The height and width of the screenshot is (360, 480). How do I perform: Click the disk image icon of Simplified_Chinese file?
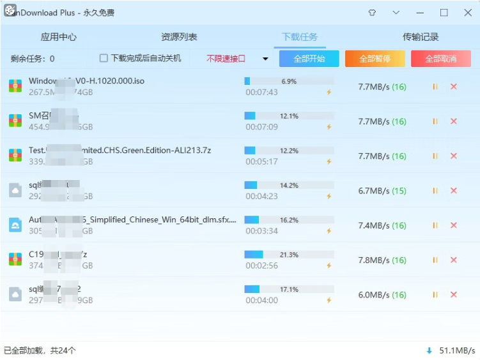(15, 225)
